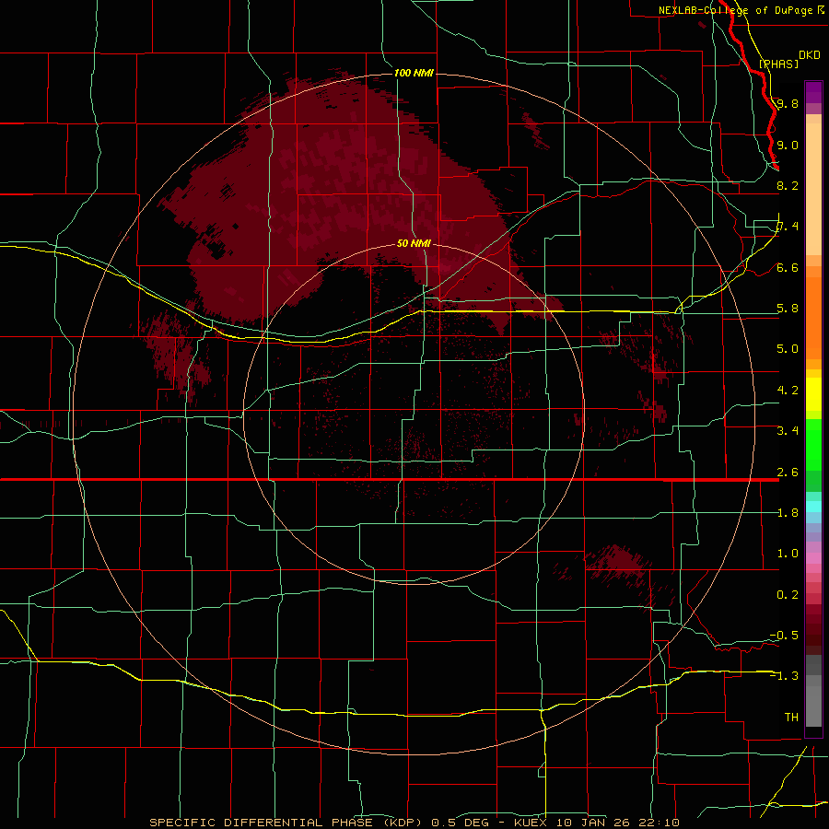Viewport: 829px width, 829px height.
Task: Click the NEXLAB-College of DuPage label
Action: coord(735,10)
